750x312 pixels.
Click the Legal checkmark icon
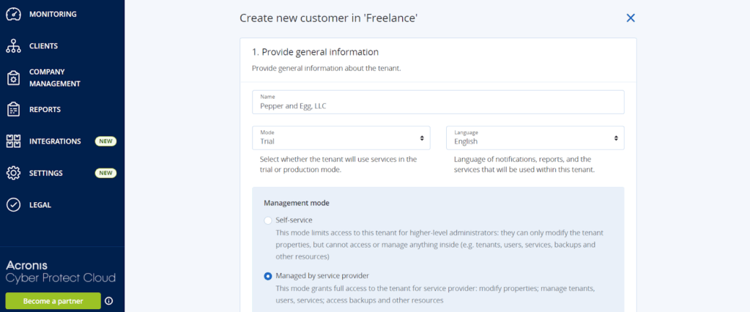click(13, 205)
